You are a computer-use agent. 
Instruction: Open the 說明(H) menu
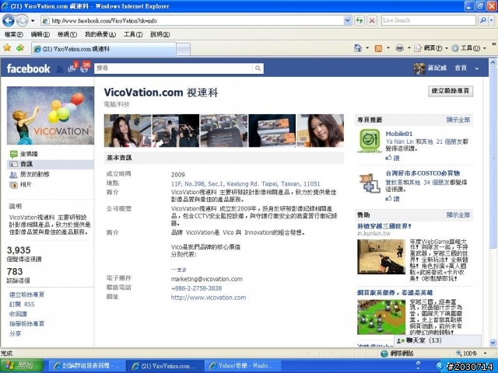coord(160,34)
